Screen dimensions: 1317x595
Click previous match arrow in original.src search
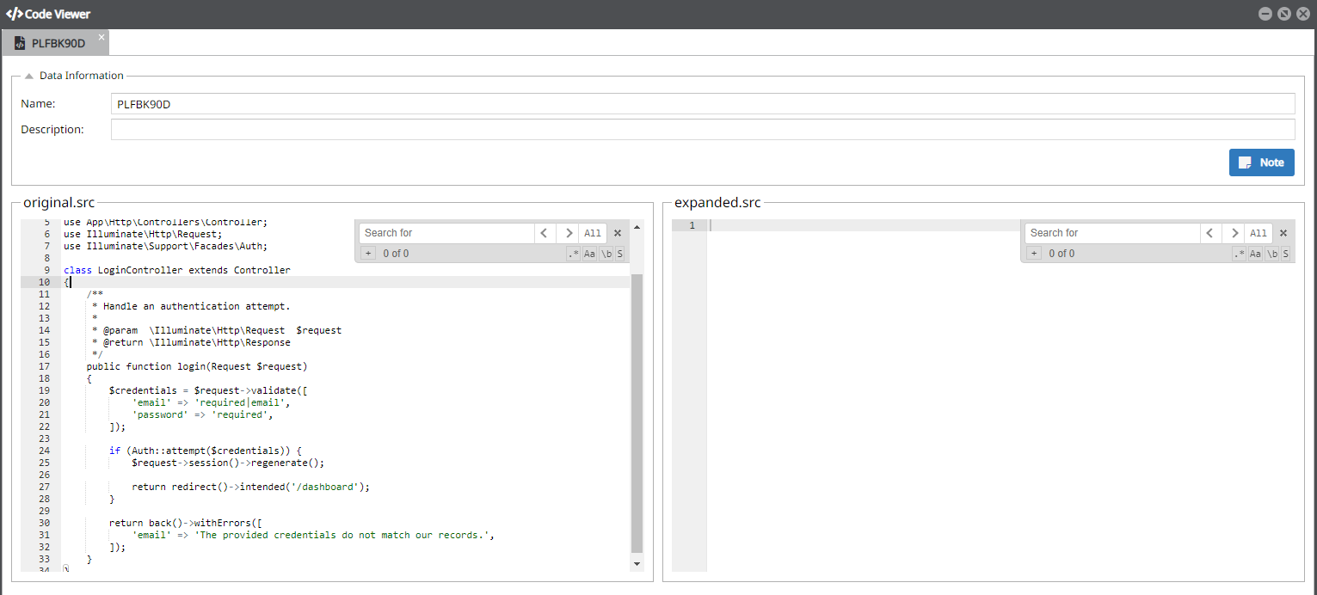(545, 233)
